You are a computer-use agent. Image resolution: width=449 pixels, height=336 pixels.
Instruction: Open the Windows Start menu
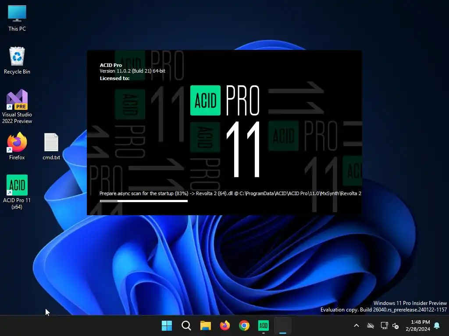pos(167,325)
